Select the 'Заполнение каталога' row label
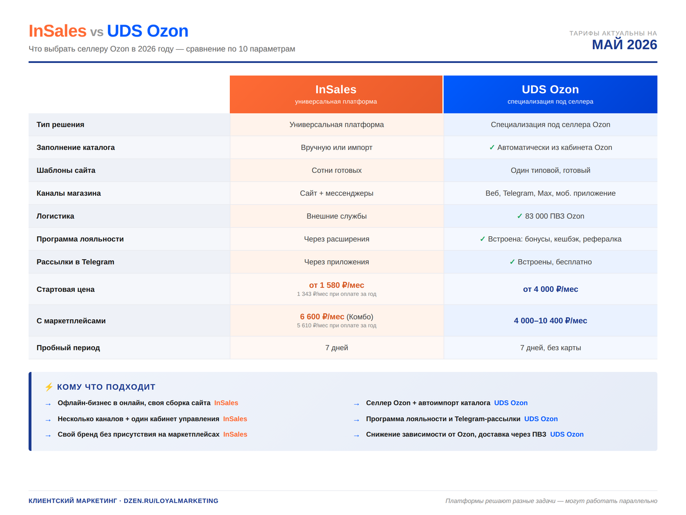This screenshot has width=686, height=515. pyautogui.click(x=75, y=148)
